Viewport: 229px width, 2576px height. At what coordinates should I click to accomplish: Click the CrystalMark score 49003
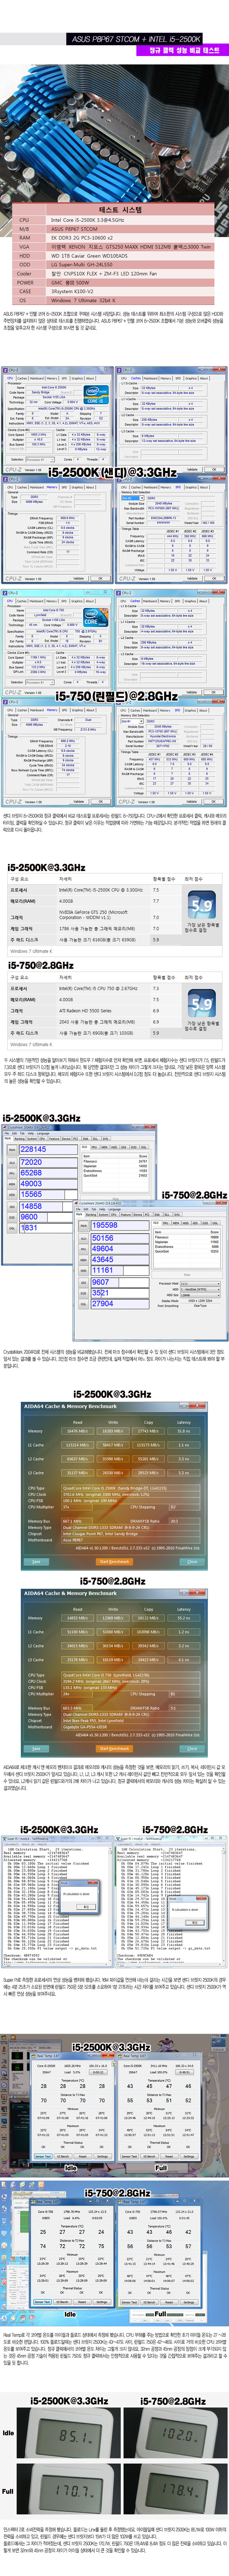click(x=31, y=1184)
